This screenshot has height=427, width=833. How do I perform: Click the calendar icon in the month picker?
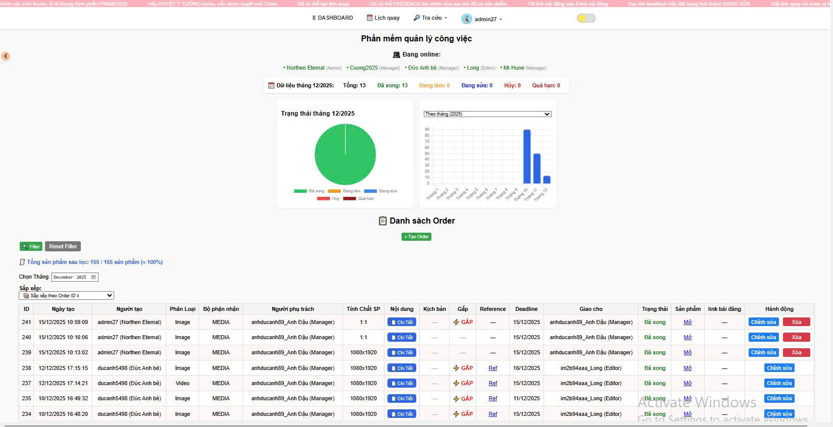(93, 277)
